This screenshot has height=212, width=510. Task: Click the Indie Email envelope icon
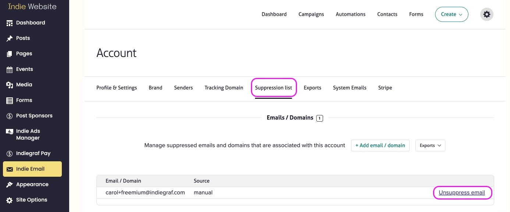click(10, 169)
